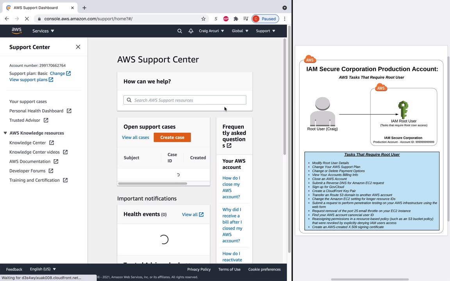
Task: Click View all health events link
Action: [x=190, y=215]
